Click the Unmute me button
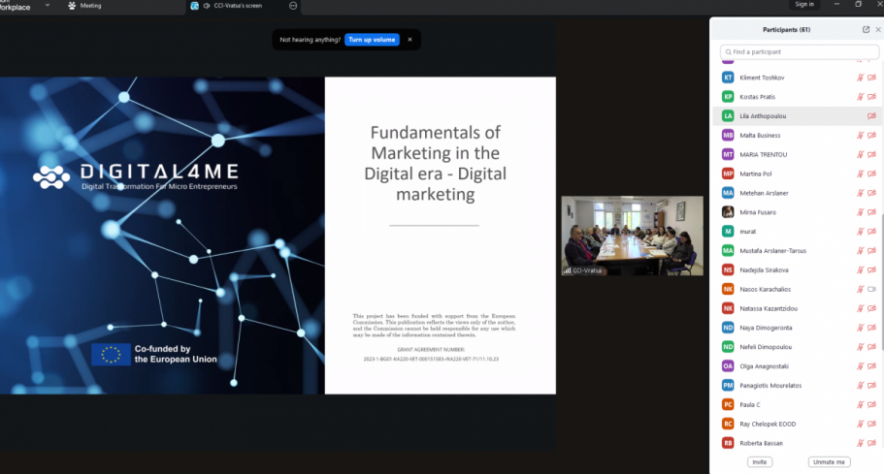This screenshot has width=884, height=474. [x=829, y=461]
